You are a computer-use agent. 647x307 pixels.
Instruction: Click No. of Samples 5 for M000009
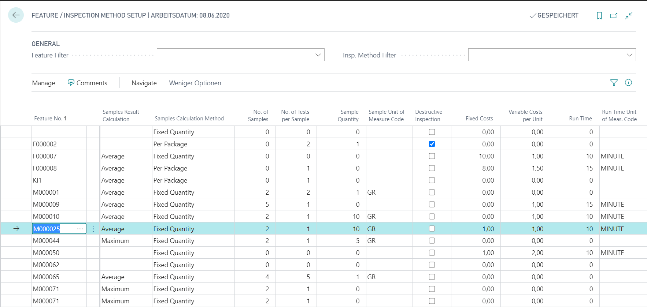pos(267,205)
